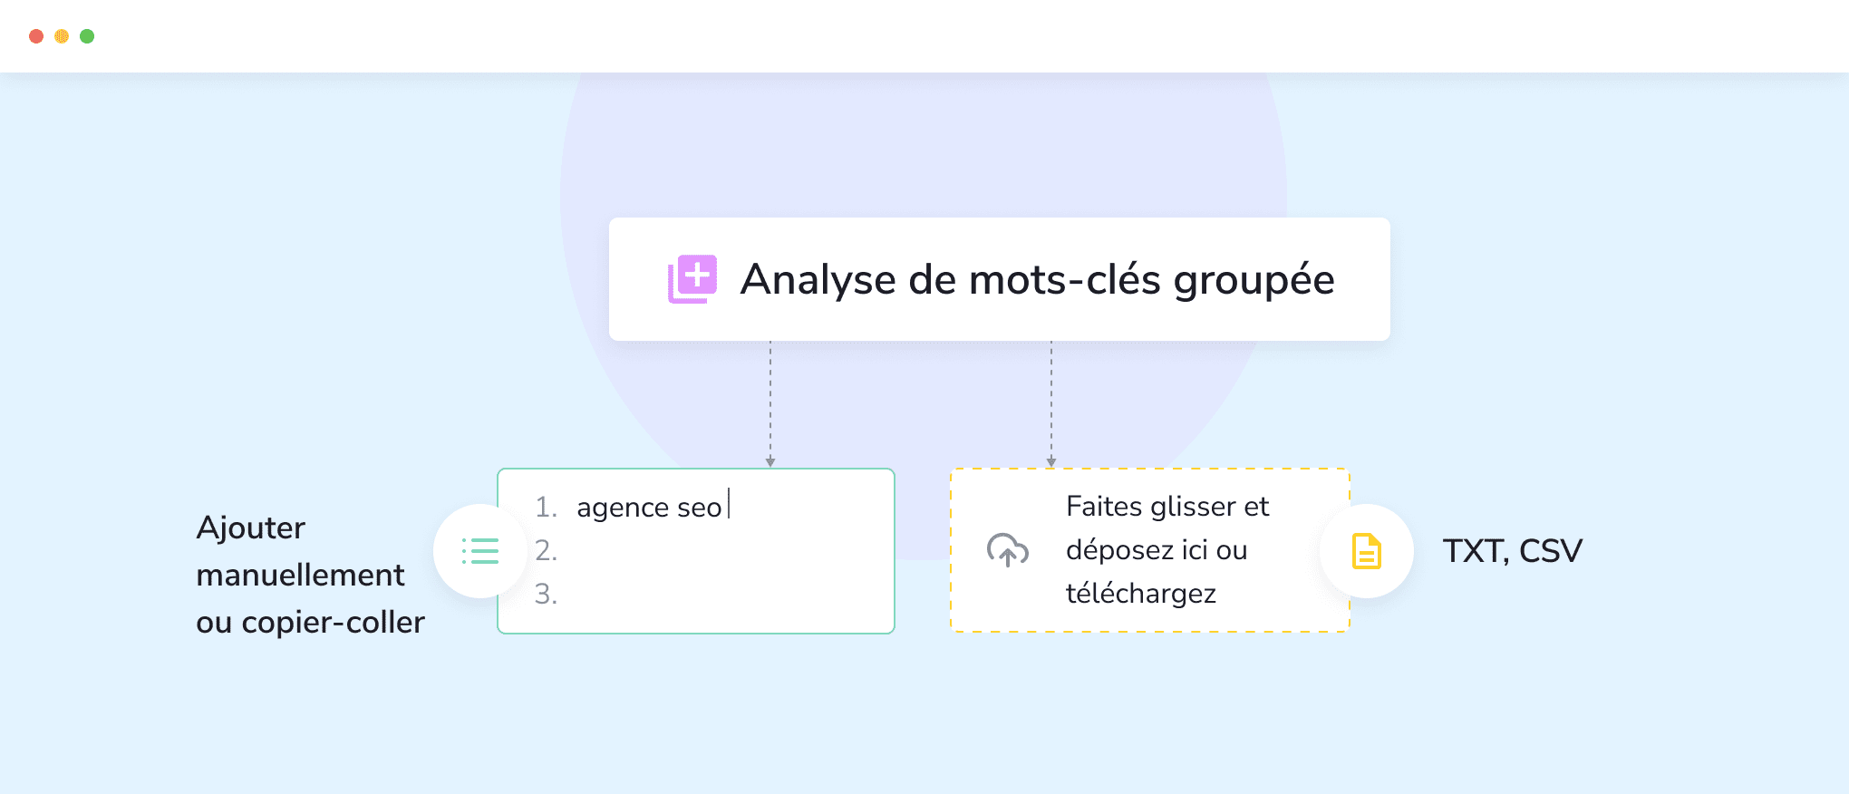Click the red window close dot

click(36, 36)
